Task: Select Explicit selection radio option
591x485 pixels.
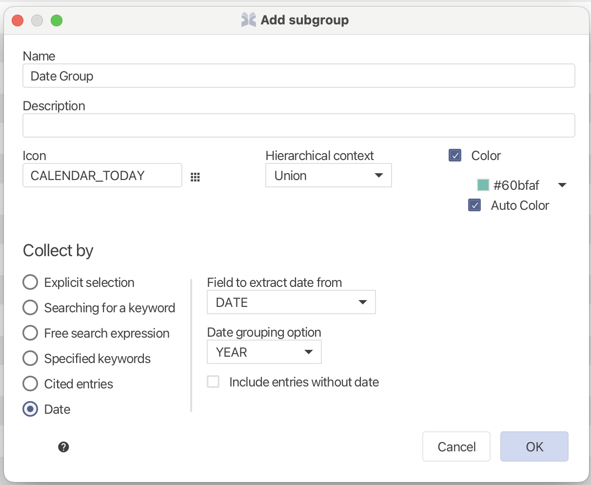Action: coord(30,282)
